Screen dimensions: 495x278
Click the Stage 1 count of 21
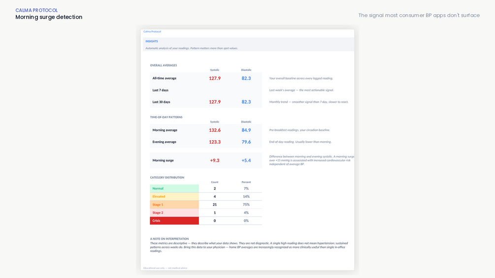215,205
